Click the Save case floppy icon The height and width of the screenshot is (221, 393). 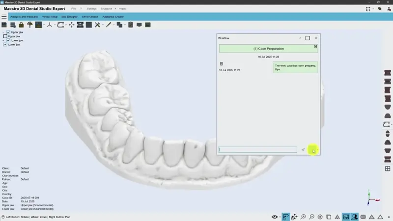4,25
